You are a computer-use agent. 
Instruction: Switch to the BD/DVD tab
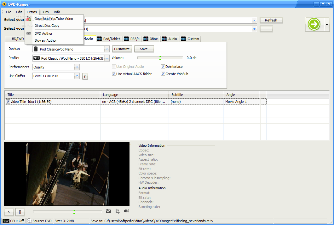(18, 39)
